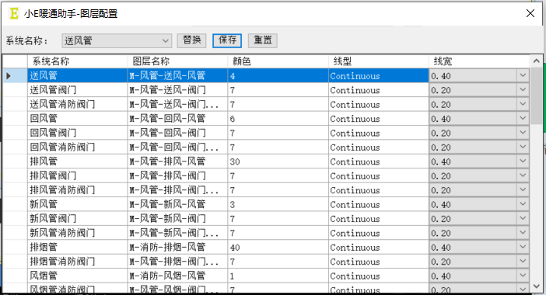The height and width of the screenshot is (295, 546).
Task: Open line width dropdown for 回风管消防阀门 row
Action: pos(523,147)
